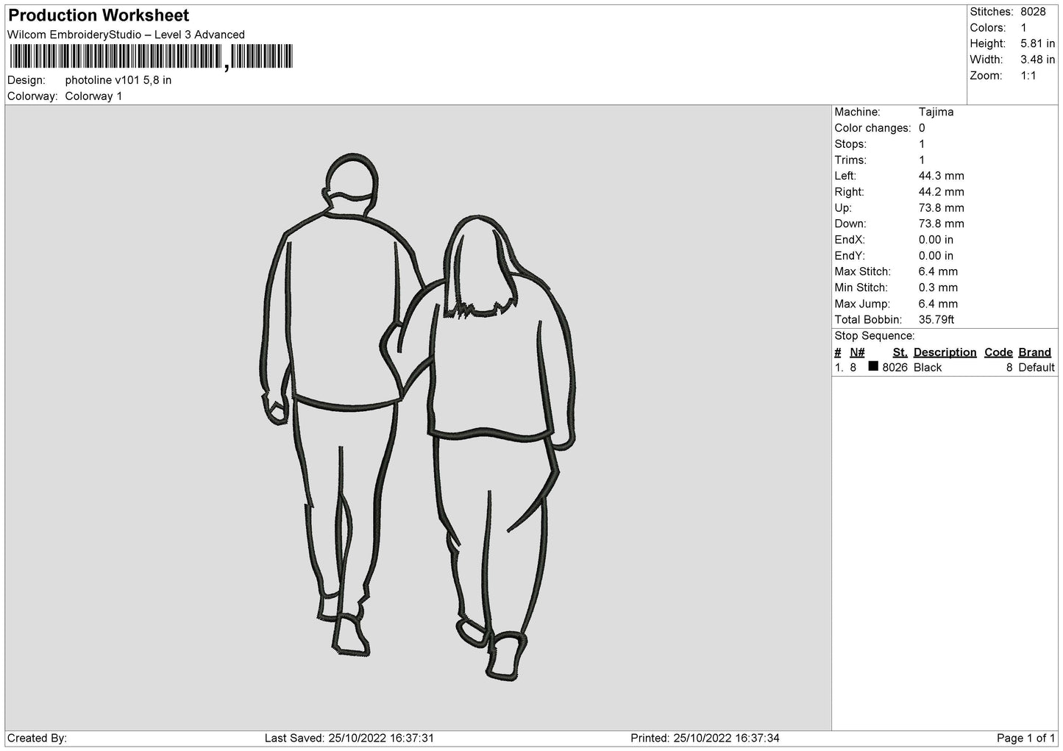
Task: Select the Stitches value 8028
Action: pos(1033,12)
